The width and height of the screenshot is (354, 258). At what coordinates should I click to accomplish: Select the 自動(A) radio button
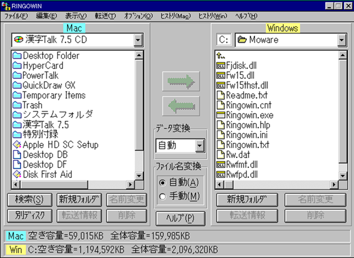tap(162, 182)
